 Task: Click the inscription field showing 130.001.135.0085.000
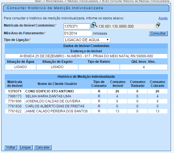click(126, 26)
